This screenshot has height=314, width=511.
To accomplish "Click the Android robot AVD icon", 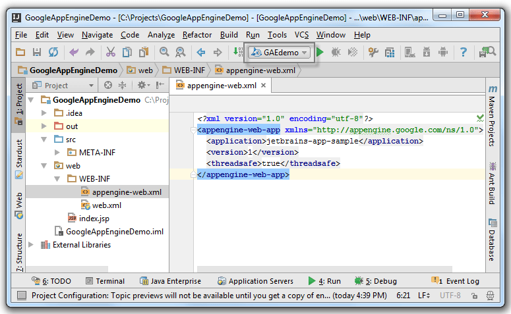I will pyautogui.click(x=443, y=52).
